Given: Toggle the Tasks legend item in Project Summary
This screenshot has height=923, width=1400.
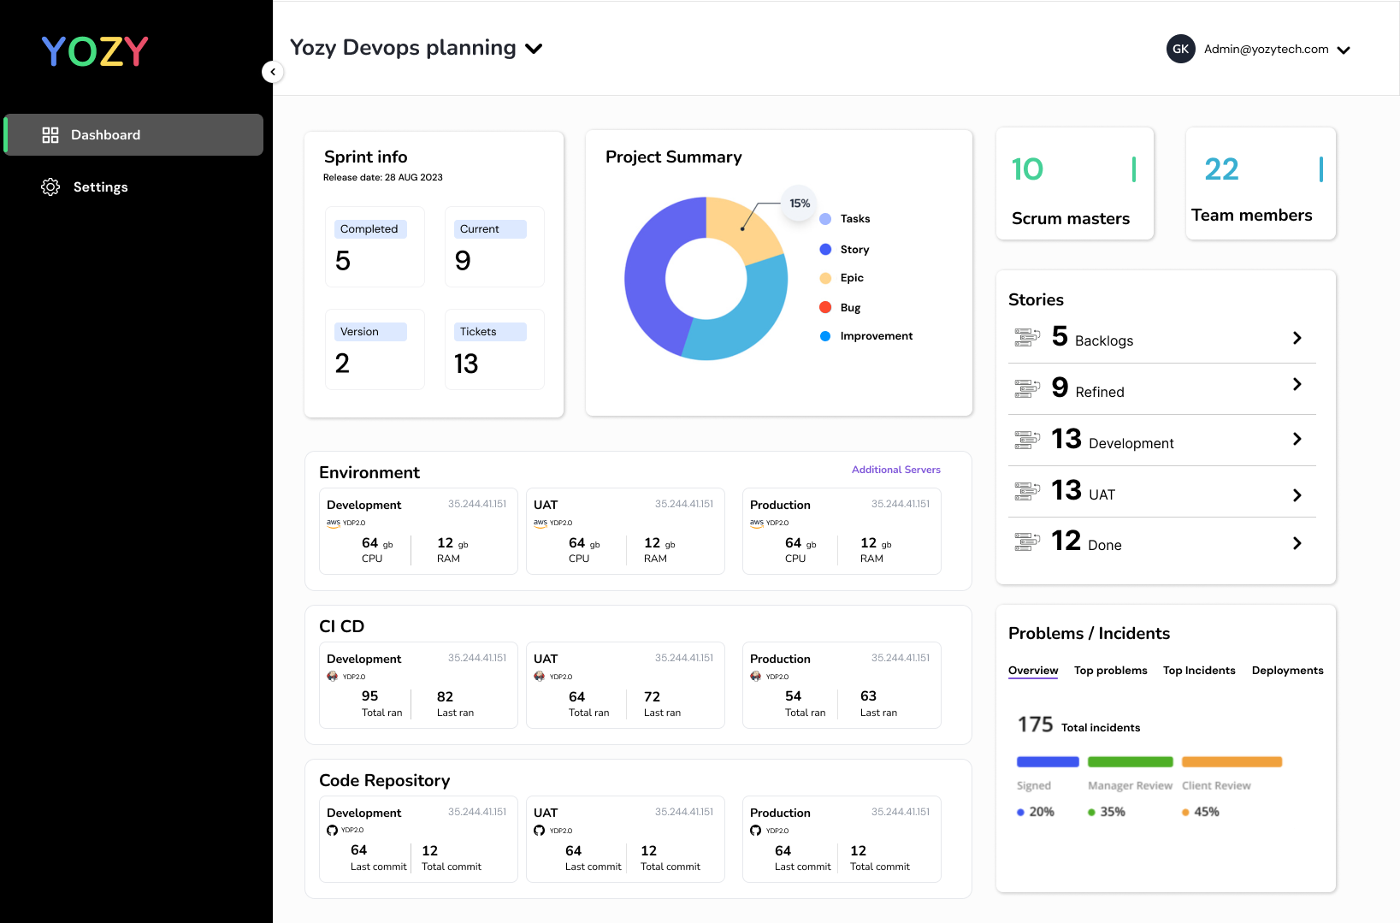Looking at the screenshot, I should point(845,219).
